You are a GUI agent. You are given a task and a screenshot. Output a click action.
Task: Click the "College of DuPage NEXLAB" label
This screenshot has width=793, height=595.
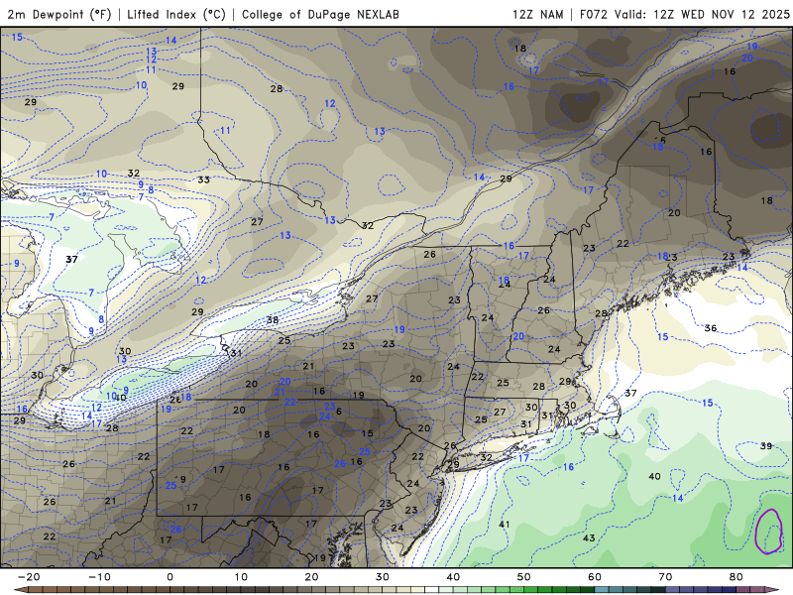pos(320,14)
